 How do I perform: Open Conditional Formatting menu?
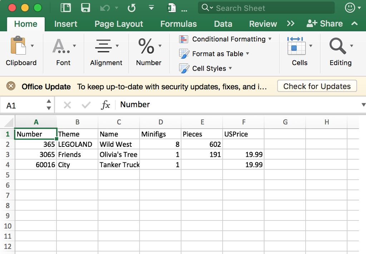[x=225, y=39]
